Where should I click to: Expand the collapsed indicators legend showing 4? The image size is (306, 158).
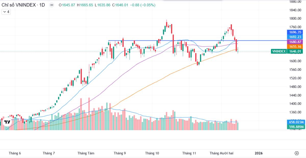pyautogui.click(x=6, y=12)
